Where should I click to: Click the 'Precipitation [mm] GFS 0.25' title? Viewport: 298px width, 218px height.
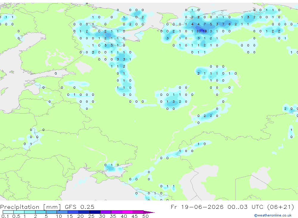[x=47, y=207]
